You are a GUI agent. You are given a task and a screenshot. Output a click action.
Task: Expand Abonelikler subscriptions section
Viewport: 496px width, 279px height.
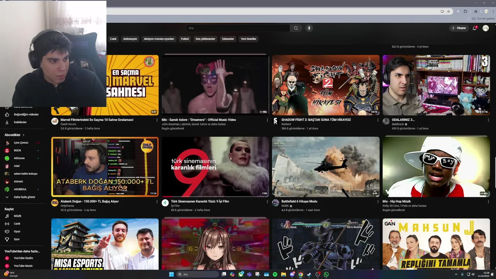pos(14,135)
